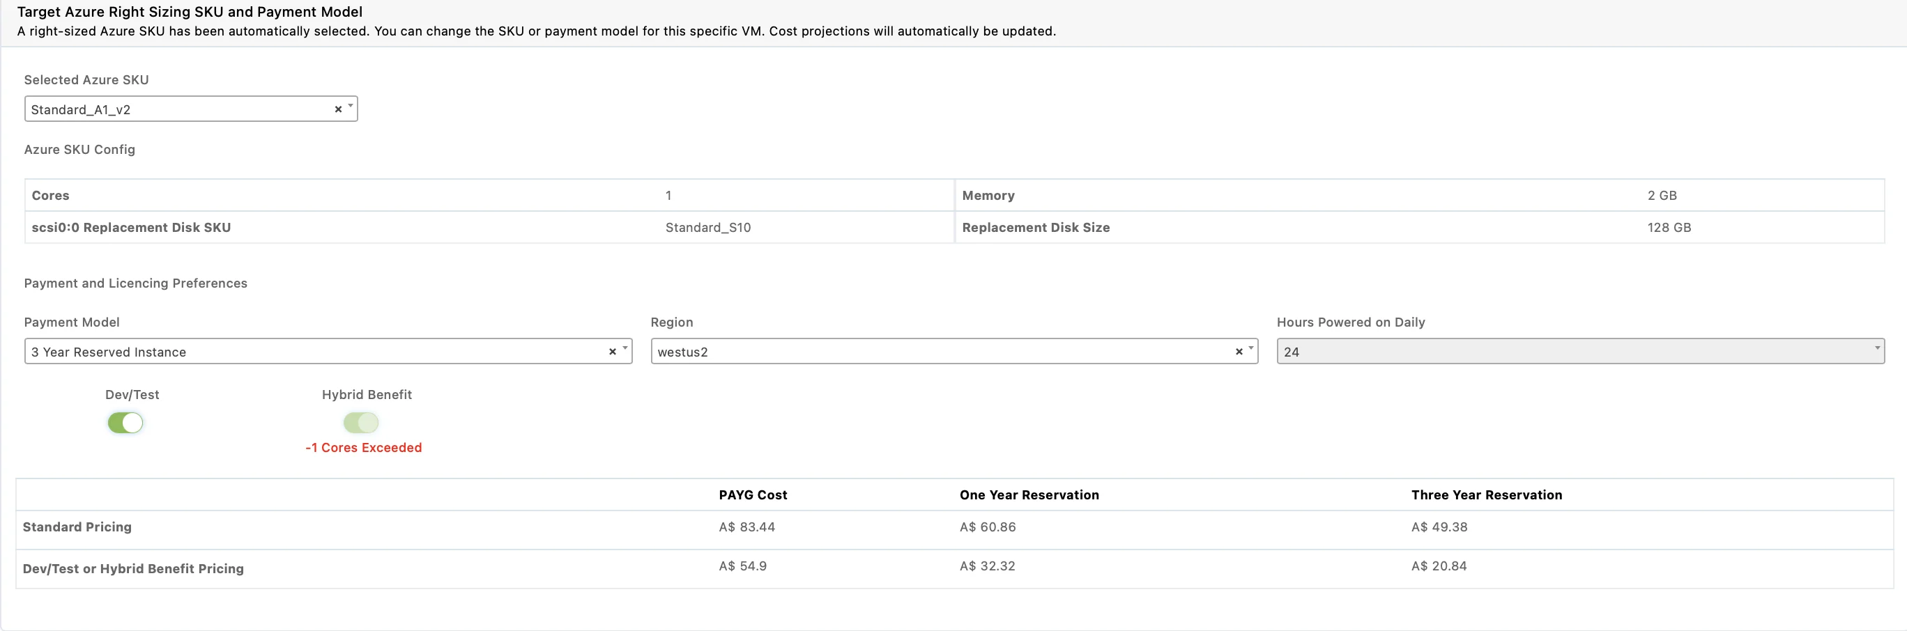1907x631 pixels.
Task: Click the westus2 Region select field
Action: tap(954, 352)
